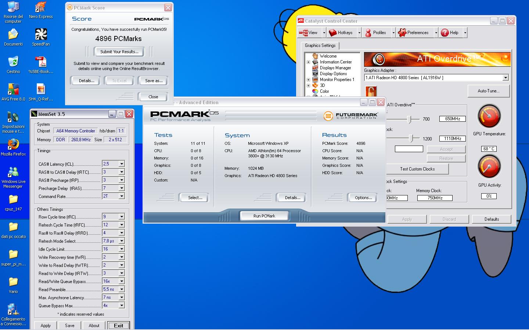
Task: Click the Overdrive unlock padlock icon
Action: (x=371, y=91)
